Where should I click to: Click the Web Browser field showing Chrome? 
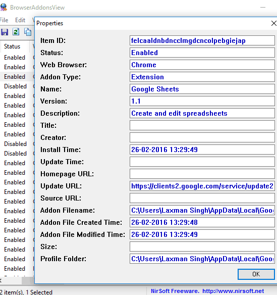(x=202, y=65)
